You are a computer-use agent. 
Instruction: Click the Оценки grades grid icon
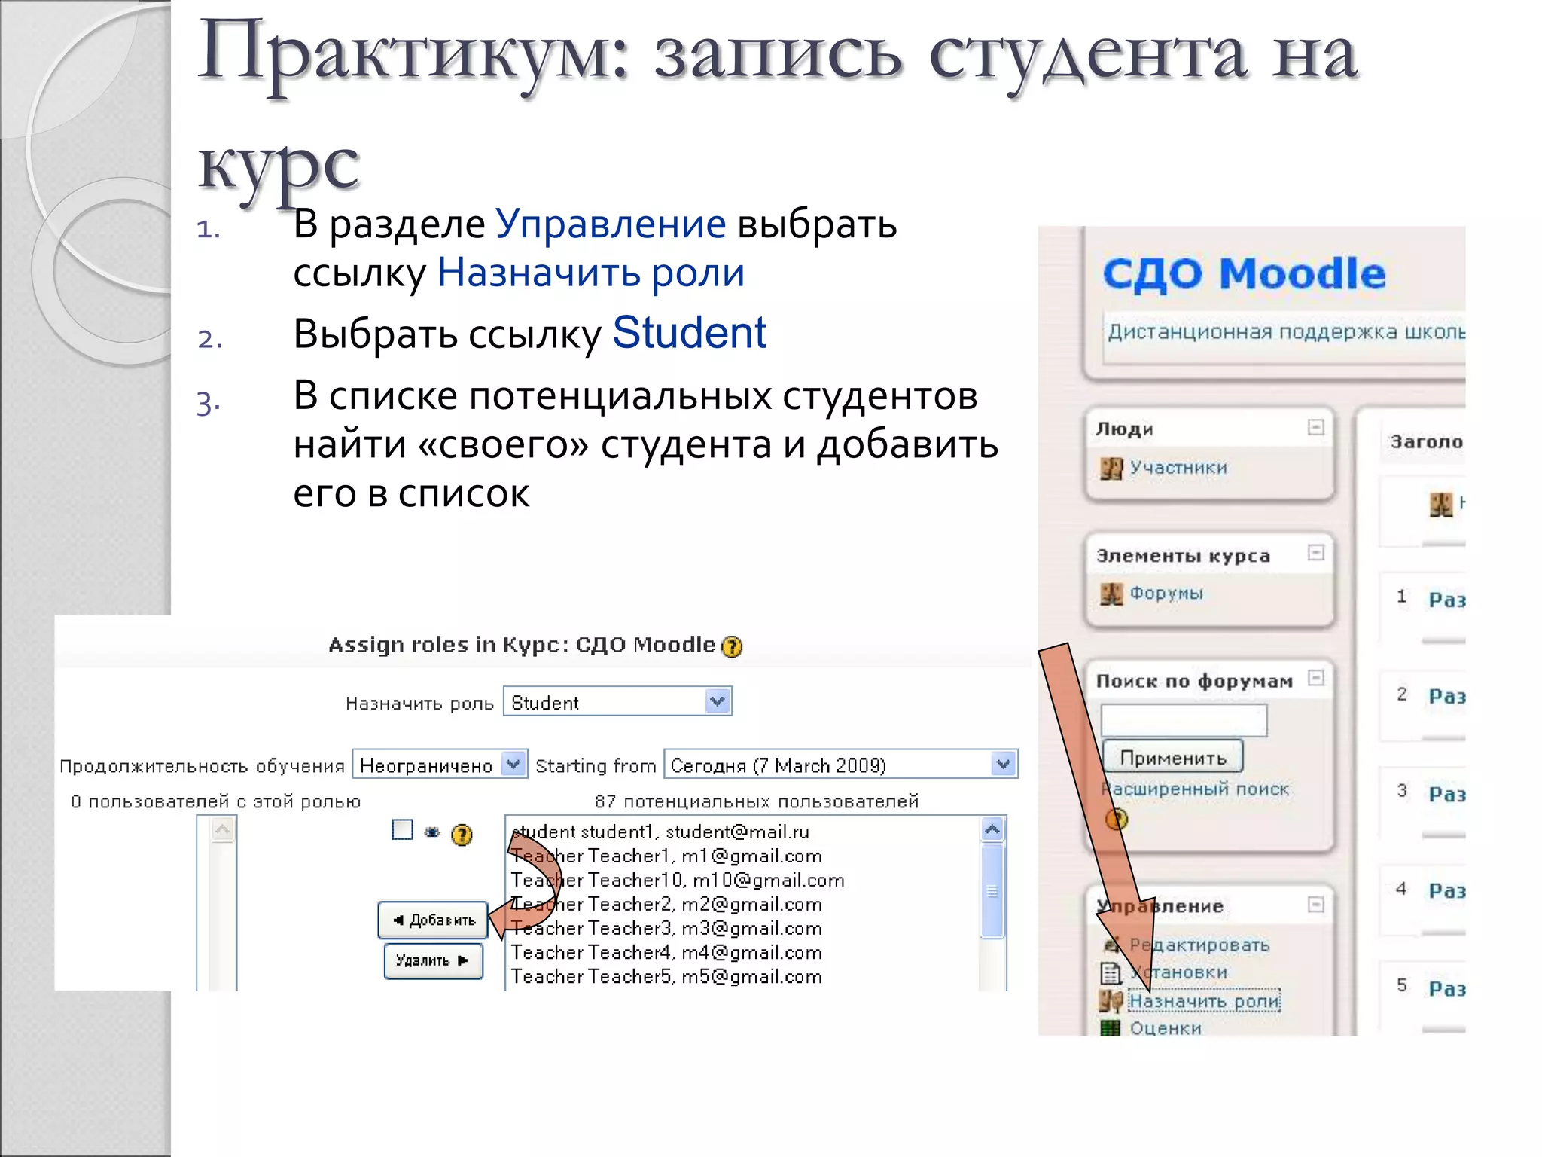point(1111,1028)
